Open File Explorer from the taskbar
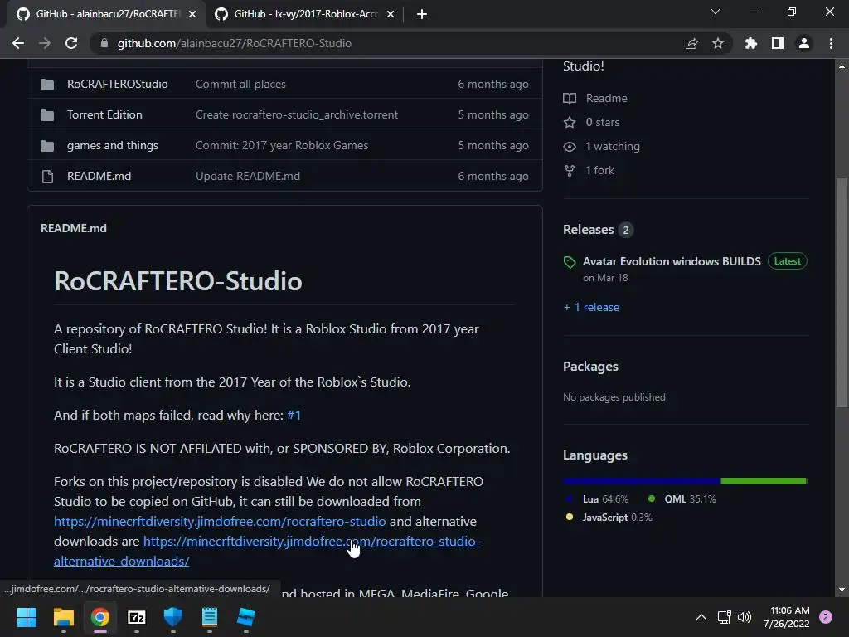 (63, 617)
